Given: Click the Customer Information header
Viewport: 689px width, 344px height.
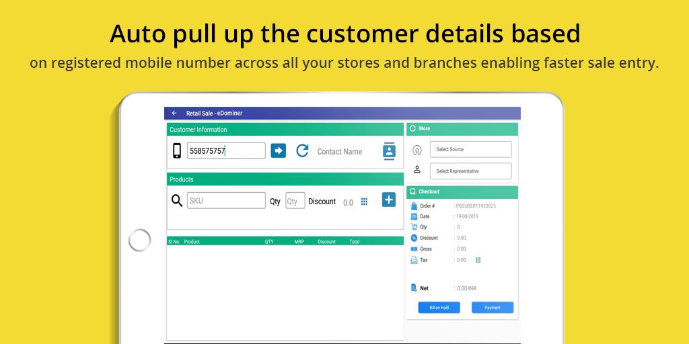Looking at the screenshot, I should point(285,130).
